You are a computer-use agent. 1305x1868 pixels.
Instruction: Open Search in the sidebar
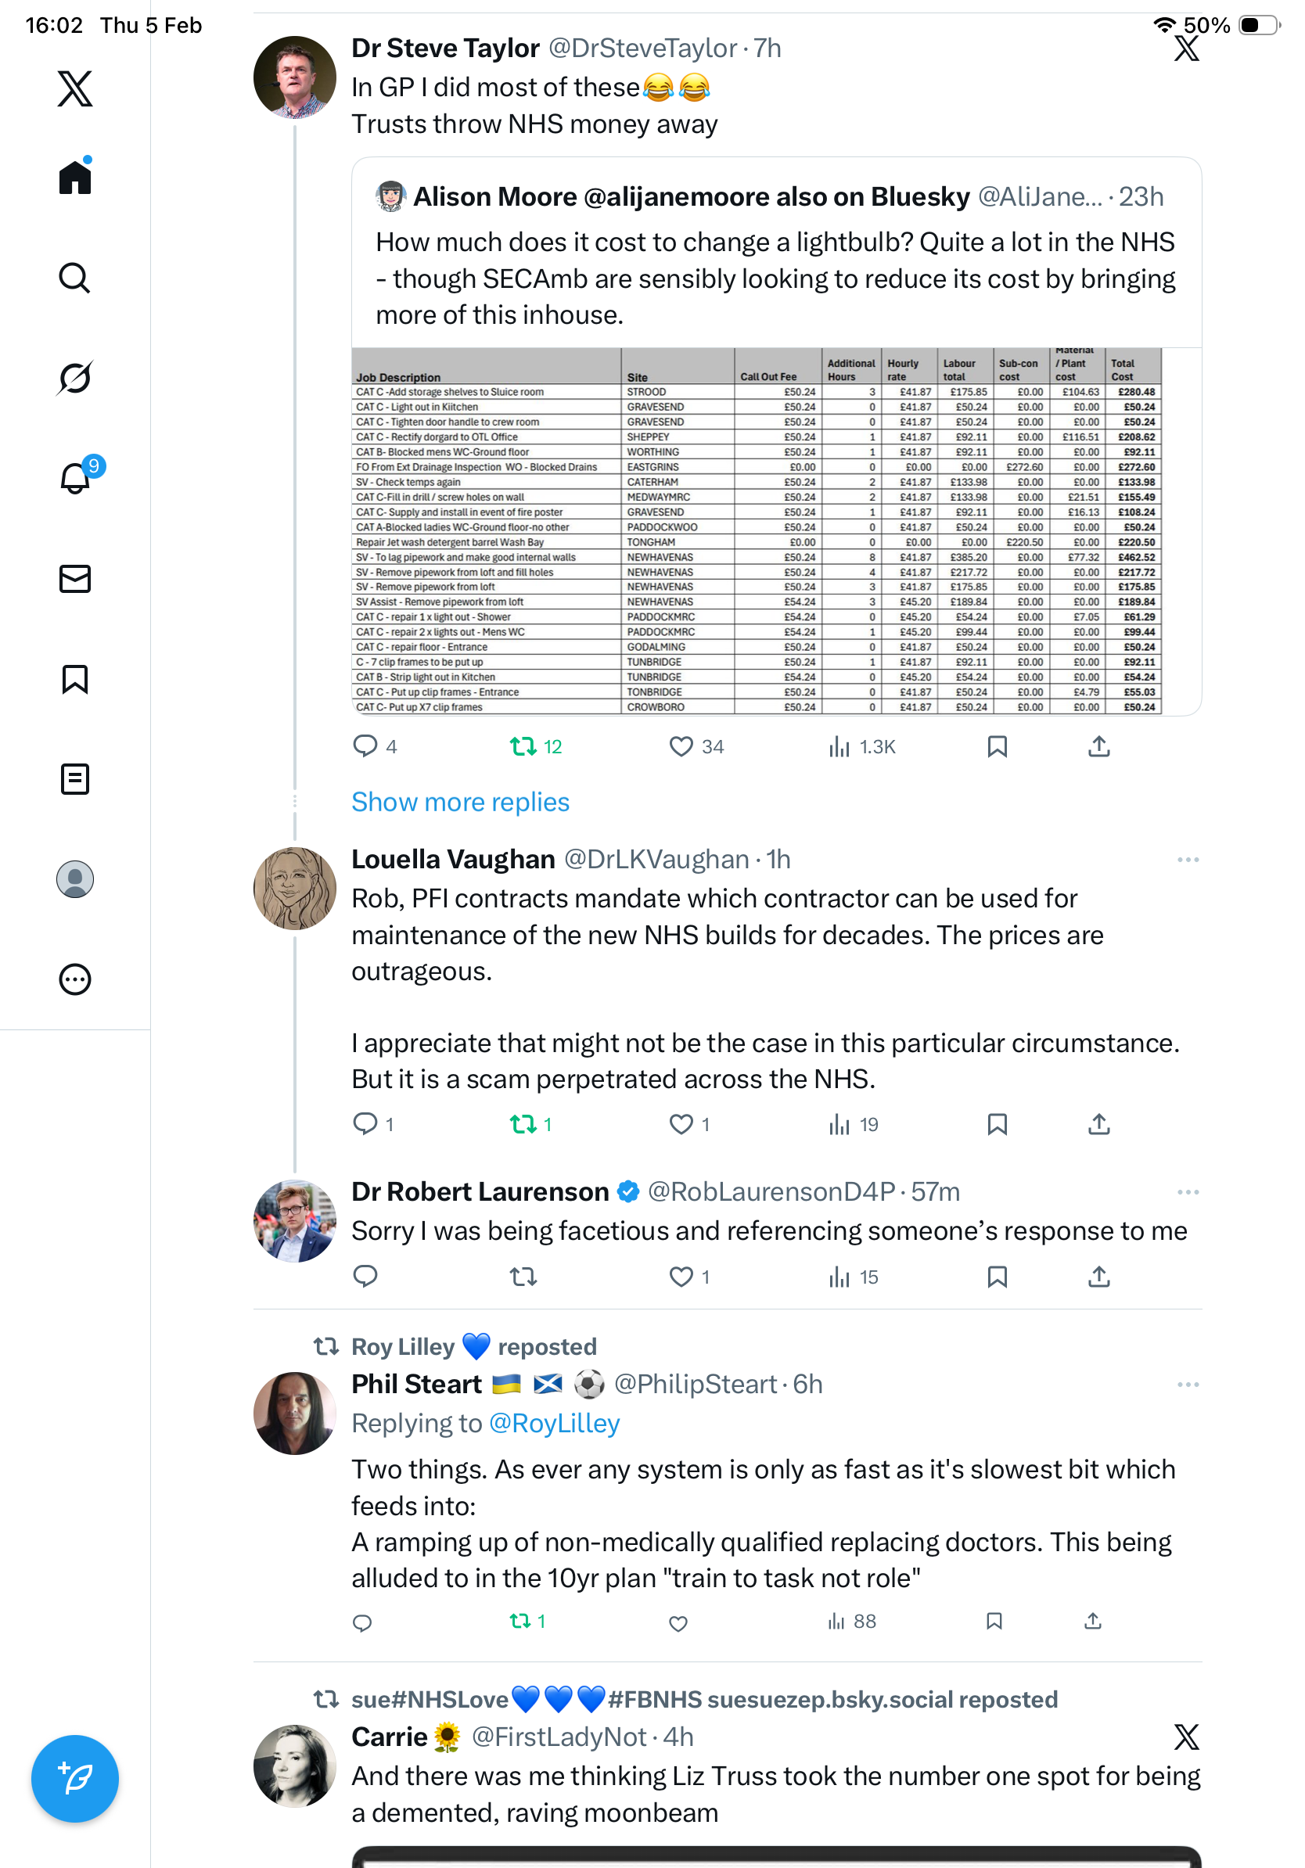click(x=75, y=278)
